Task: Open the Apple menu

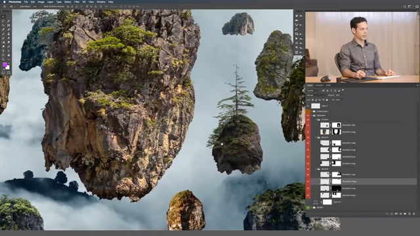Action: (x=5, y=2)
